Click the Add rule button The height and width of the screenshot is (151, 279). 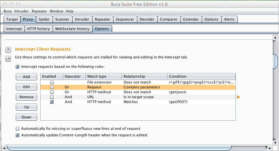(x=26, y=77)
